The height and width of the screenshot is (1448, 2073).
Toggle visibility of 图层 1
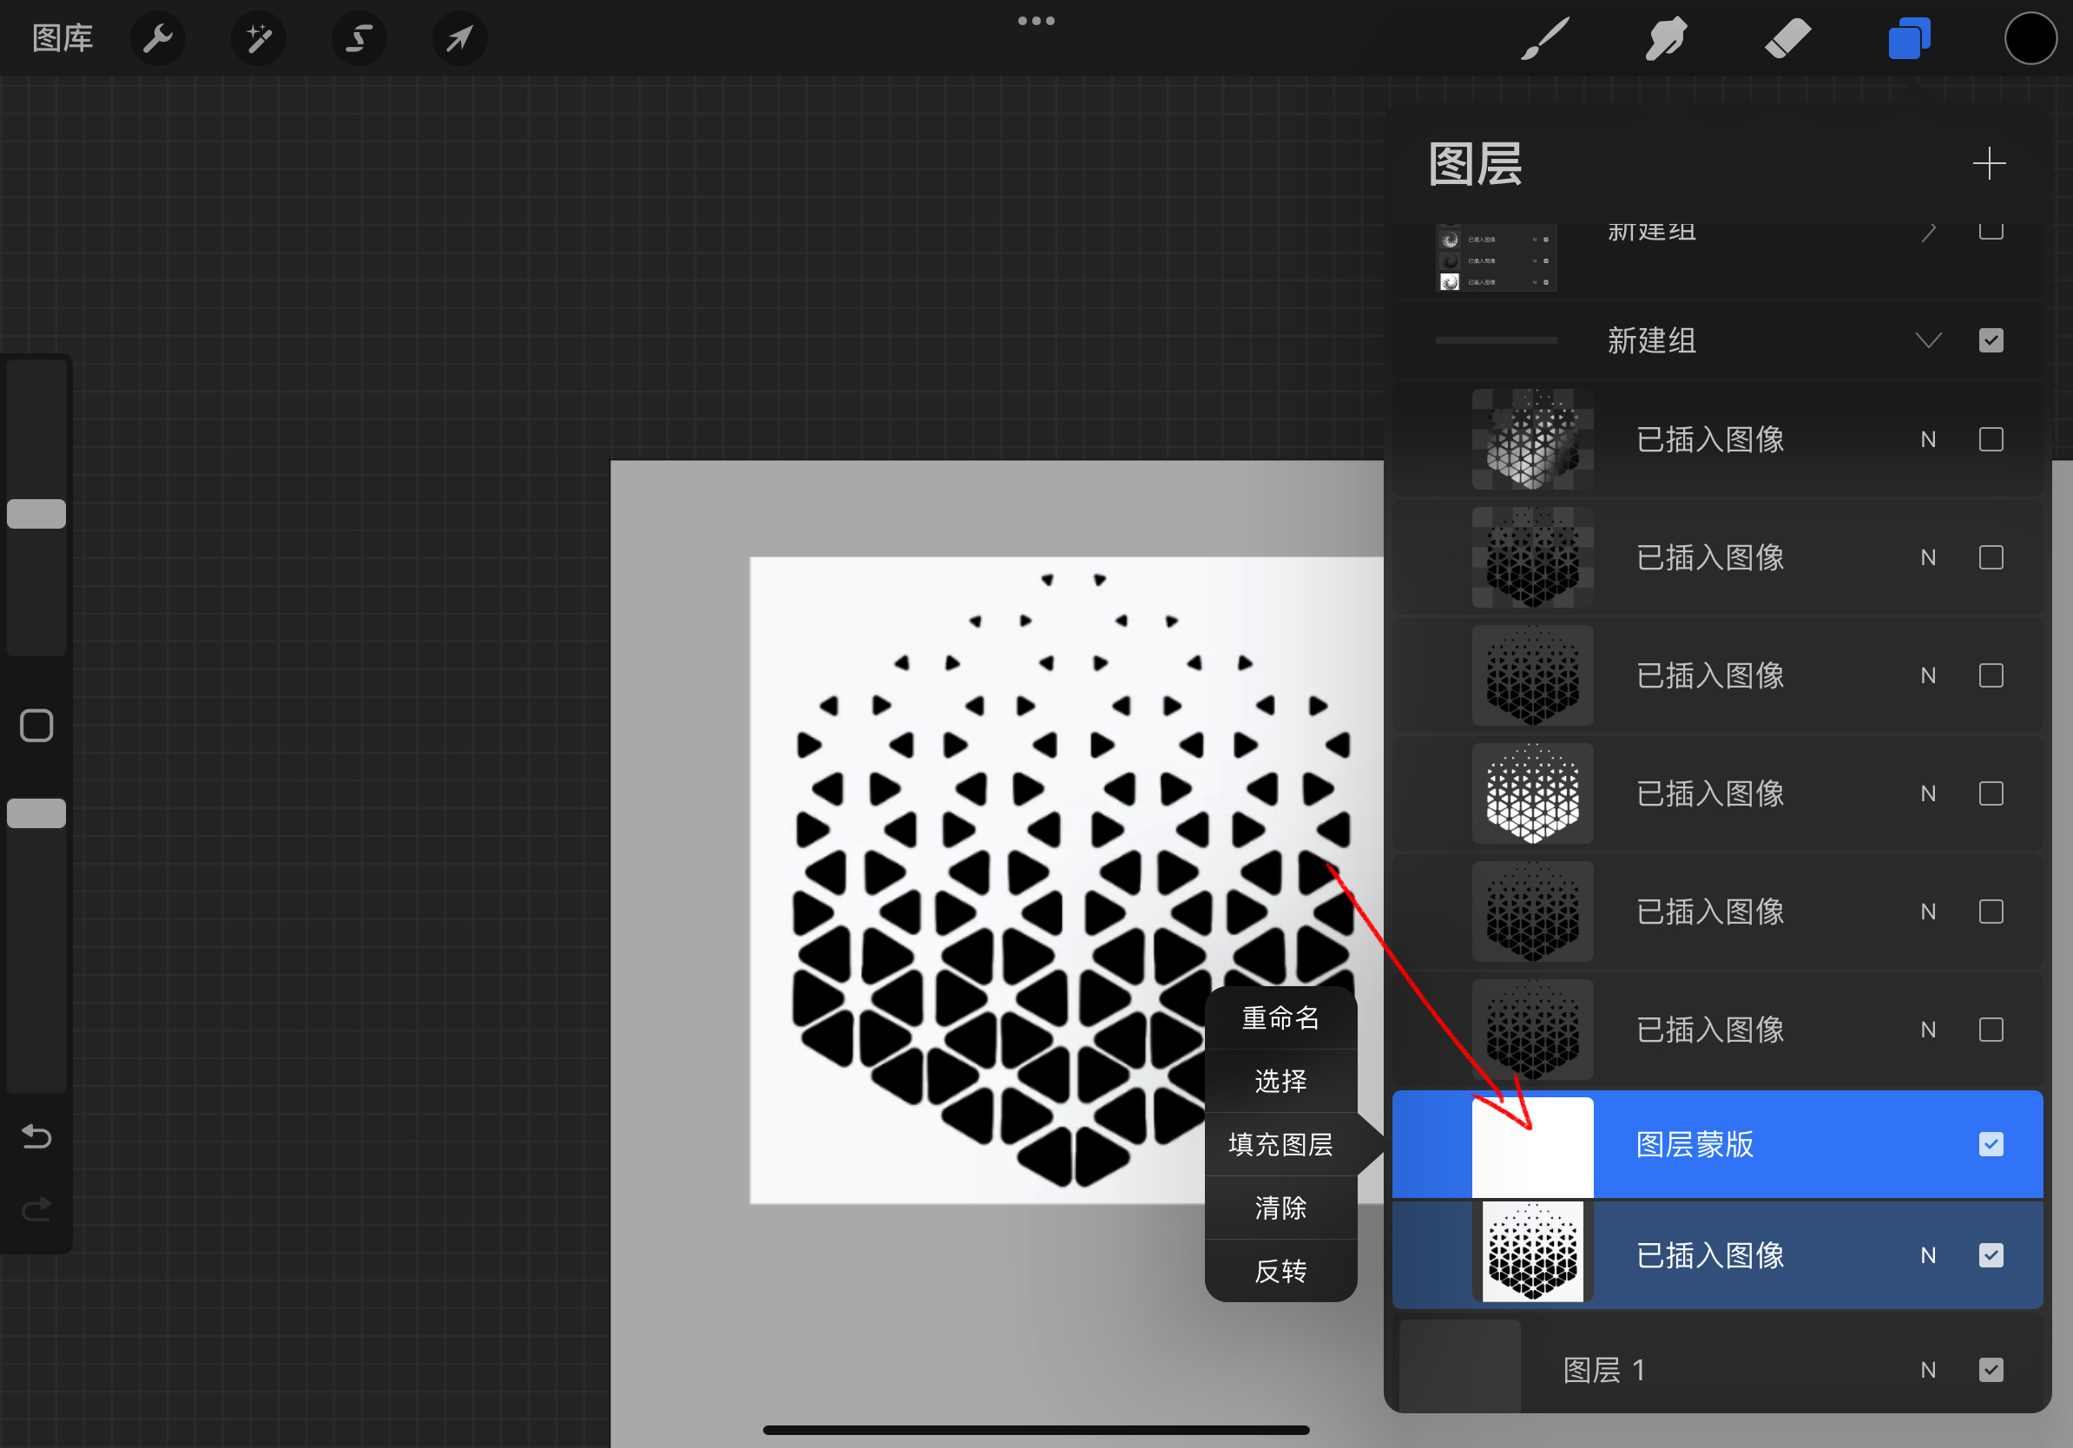click(1991, 1370)
